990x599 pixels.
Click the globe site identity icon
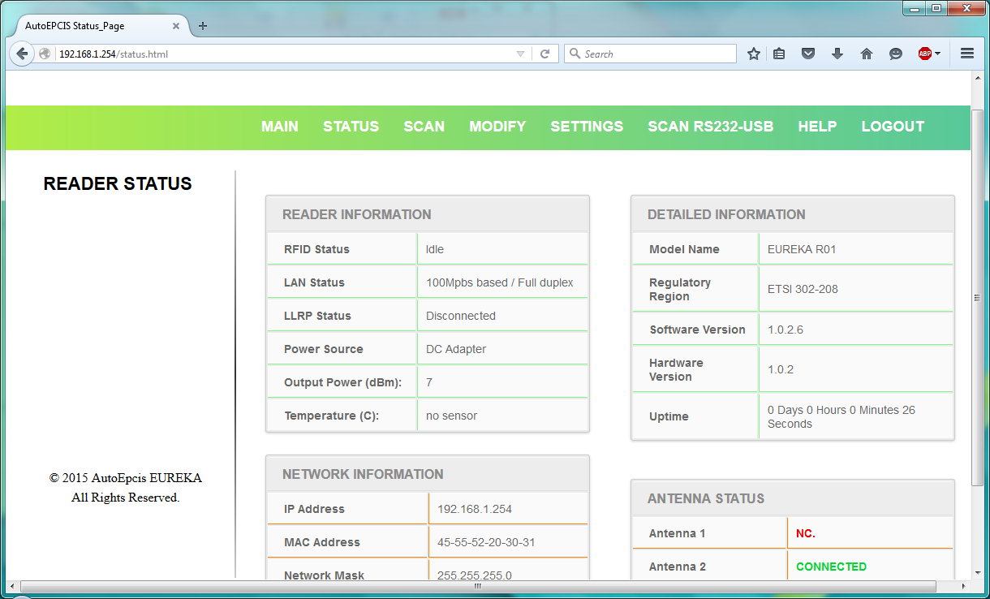(x=45, y=54)
